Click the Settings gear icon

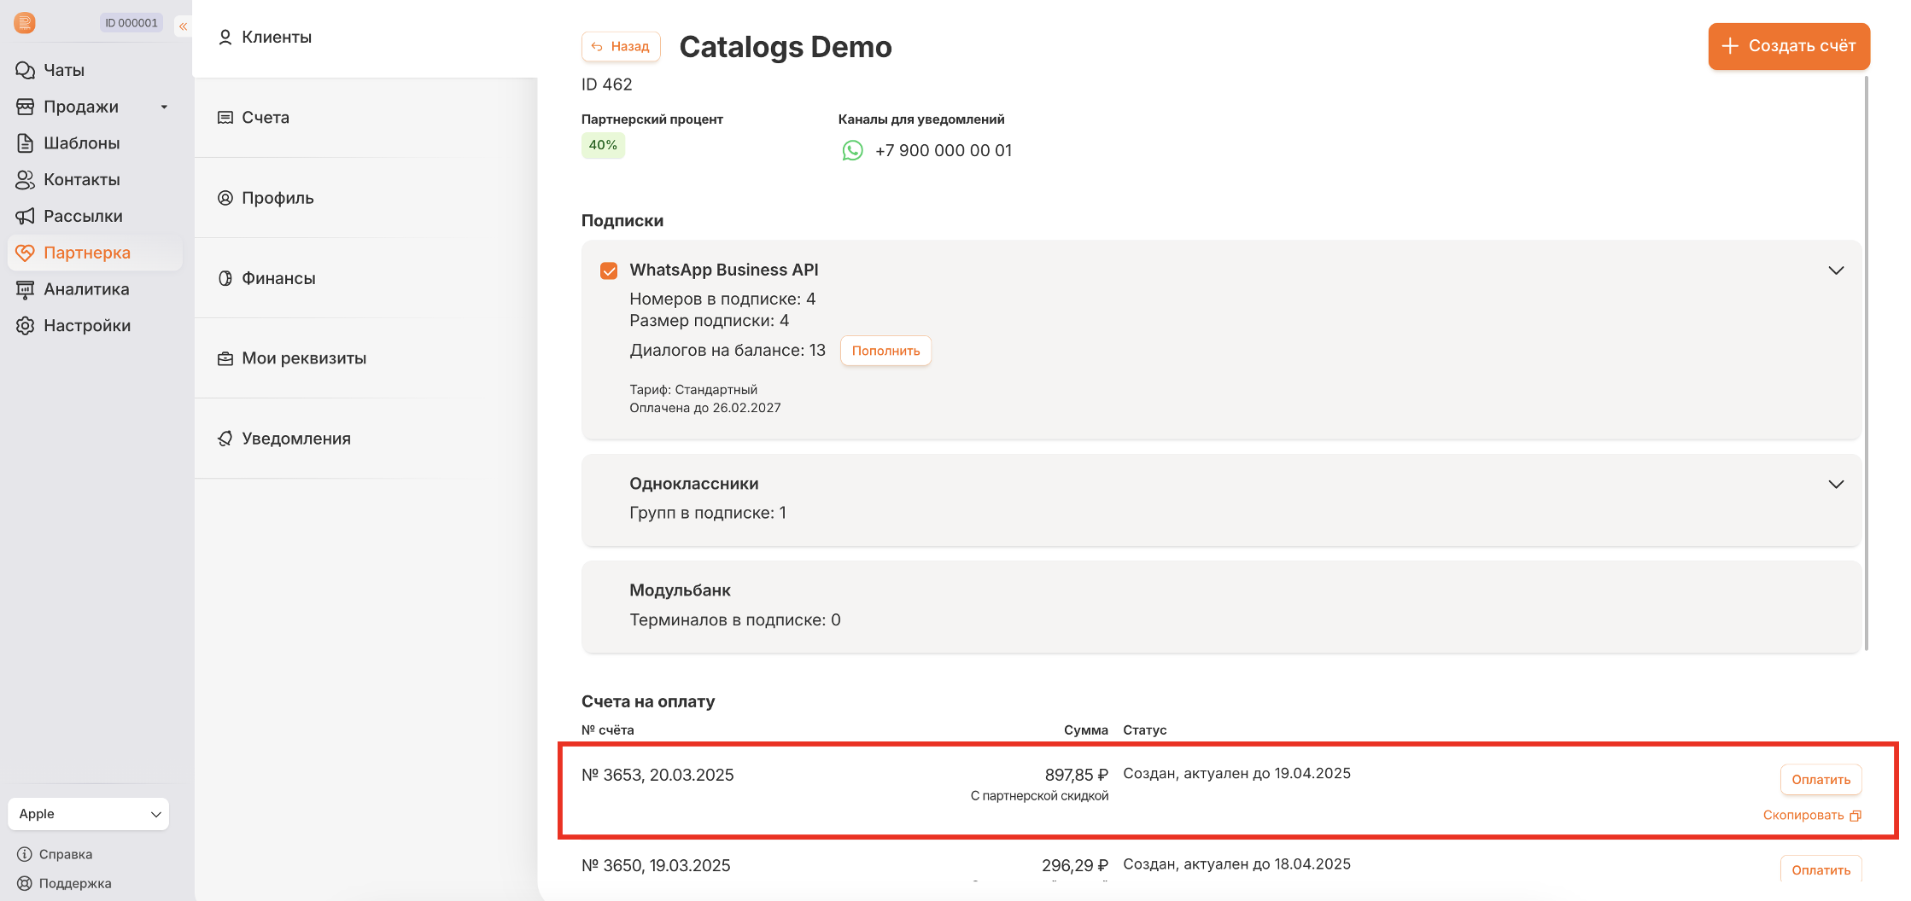point(26,326)
